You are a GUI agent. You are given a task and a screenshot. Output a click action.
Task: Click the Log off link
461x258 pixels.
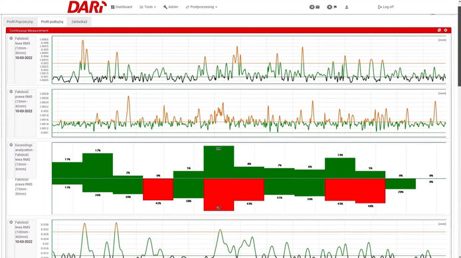click(385, 7)
